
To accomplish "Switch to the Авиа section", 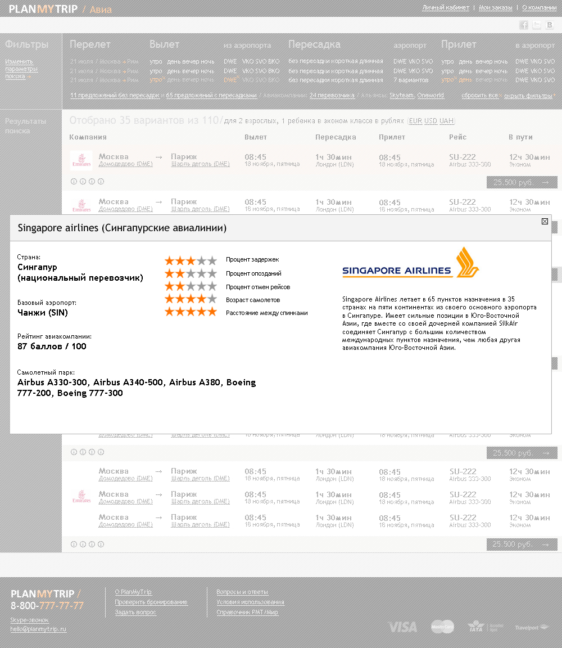I will 101,10.
